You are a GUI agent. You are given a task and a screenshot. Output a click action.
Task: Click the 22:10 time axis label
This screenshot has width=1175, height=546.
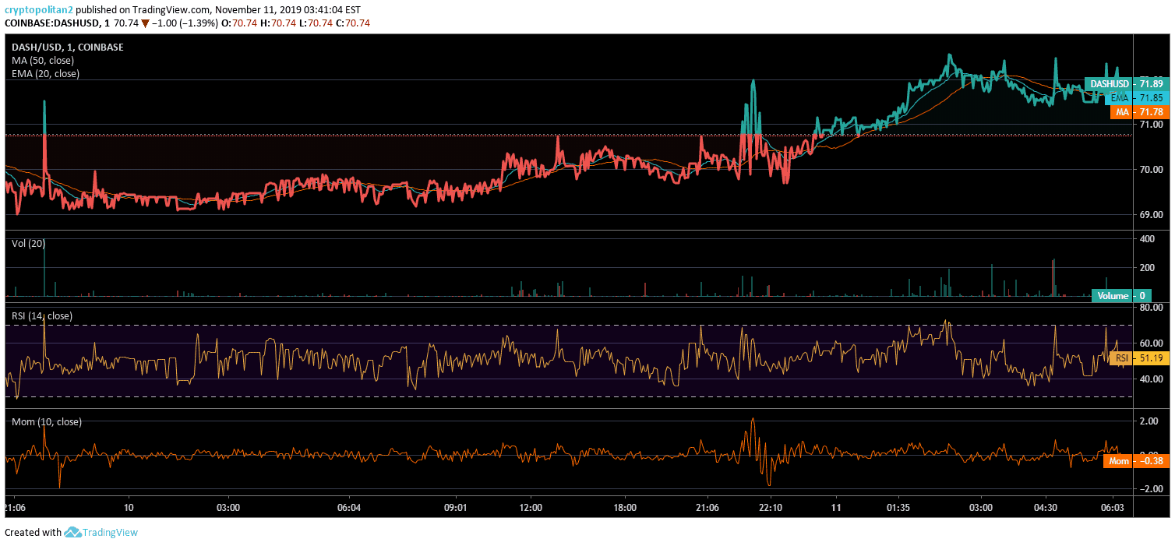pos(770,508)
